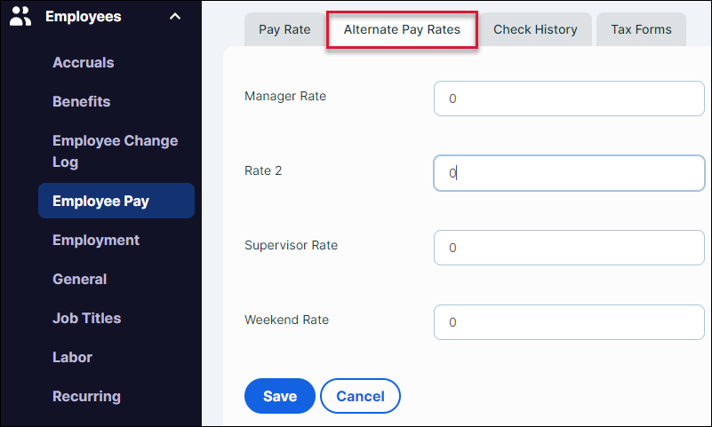Focus the Rate 2 input field
The width and height of the screenshot is (712, 427).
click(569, 173)
